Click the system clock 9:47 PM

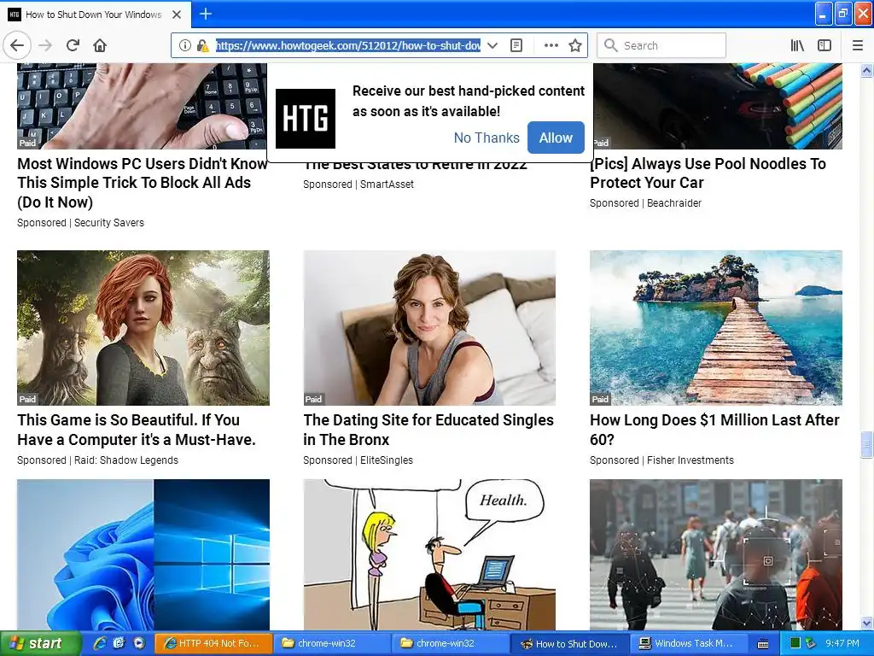click(842, 644)
